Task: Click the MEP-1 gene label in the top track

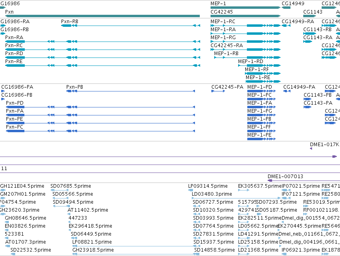Action: tap(218, 4)
